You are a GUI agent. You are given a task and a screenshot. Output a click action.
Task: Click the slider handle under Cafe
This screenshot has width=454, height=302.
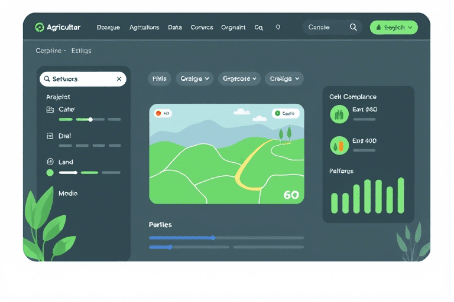pos(90,119)
